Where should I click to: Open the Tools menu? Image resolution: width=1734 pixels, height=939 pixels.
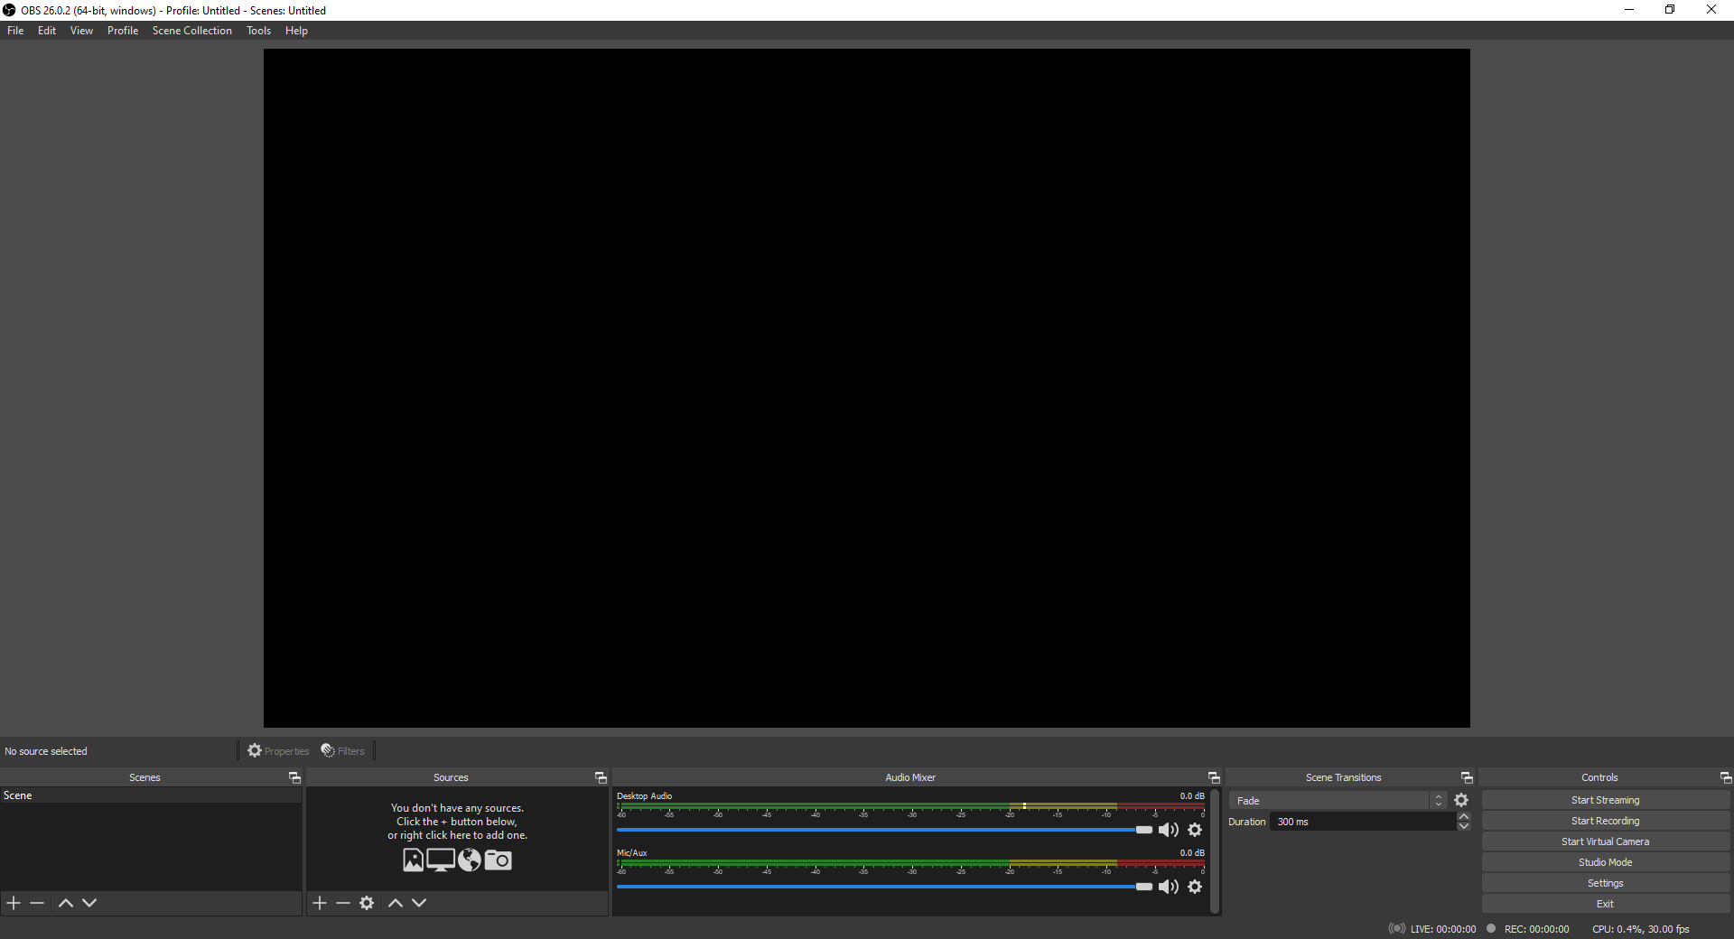coord(258,30)
